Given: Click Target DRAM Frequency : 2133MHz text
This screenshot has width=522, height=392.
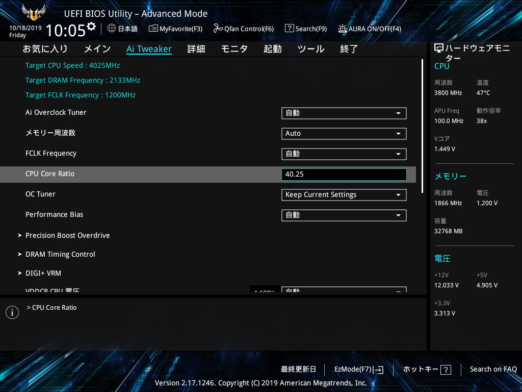Looking at the screenshot, I should pyautogui.click(x=83, y=80).
